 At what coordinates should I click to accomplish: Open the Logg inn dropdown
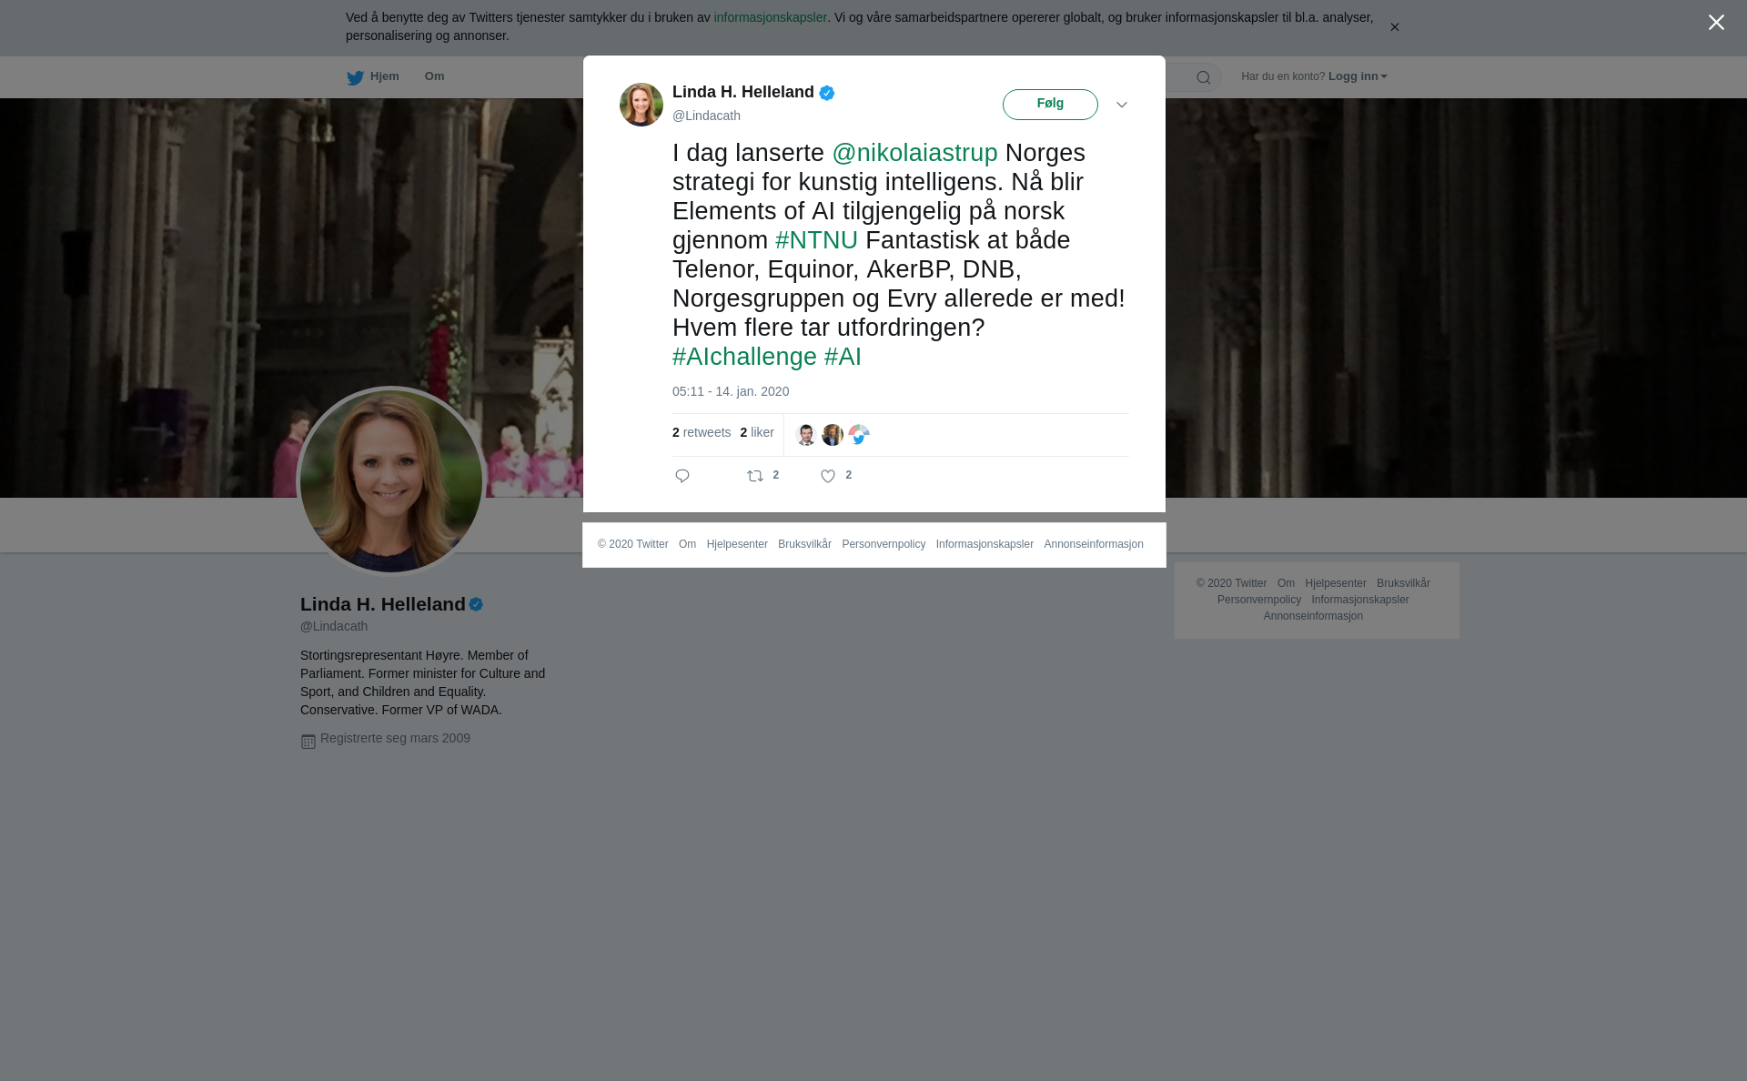1358,76
